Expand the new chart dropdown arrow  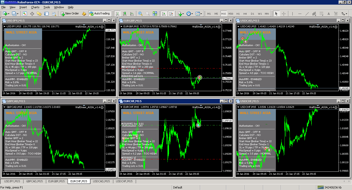[9, 14]
